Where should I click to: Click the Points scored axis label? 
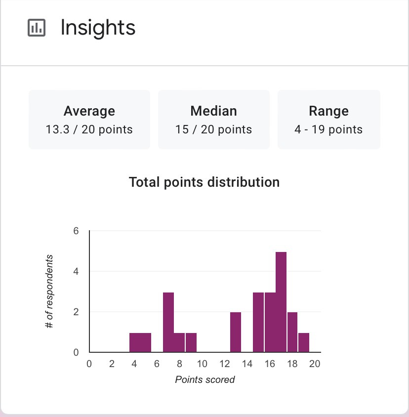205,379
